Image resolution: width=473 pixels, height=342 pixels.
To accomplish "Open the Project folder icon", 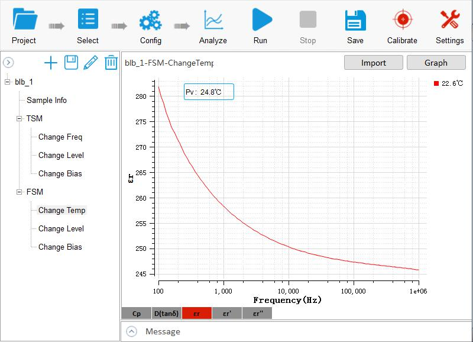I will [x=24, y=20].
